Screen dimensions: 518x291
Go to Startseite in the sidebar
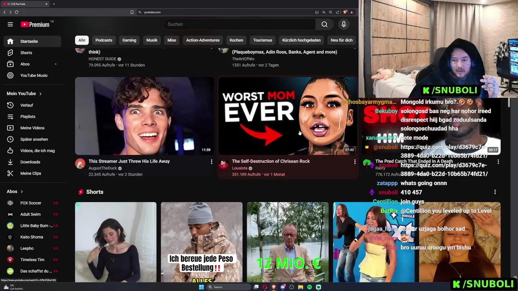[32, 41]
